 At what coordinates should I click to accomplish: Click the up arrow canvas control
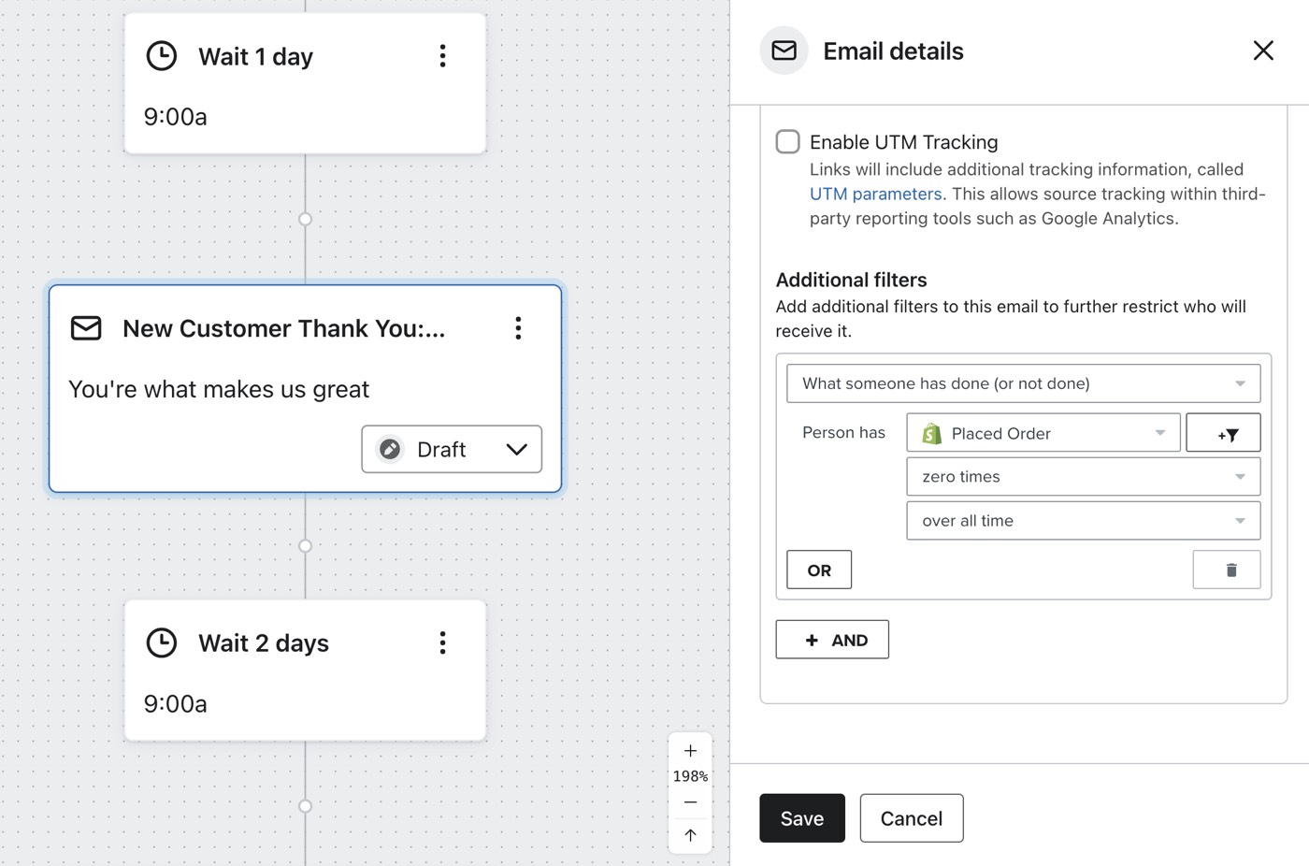click(690, 835)
